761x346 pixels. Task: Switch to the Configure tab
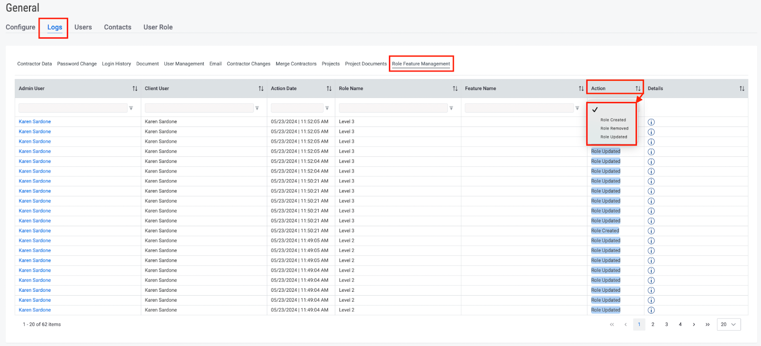pos(20,27)
